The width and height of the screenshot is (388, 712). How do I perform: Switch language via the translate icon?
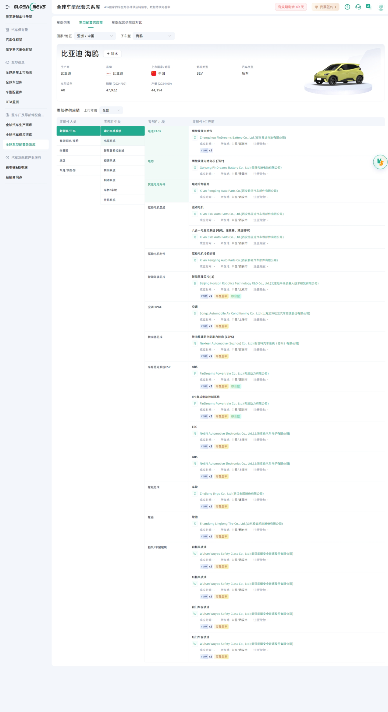point(368,6)
